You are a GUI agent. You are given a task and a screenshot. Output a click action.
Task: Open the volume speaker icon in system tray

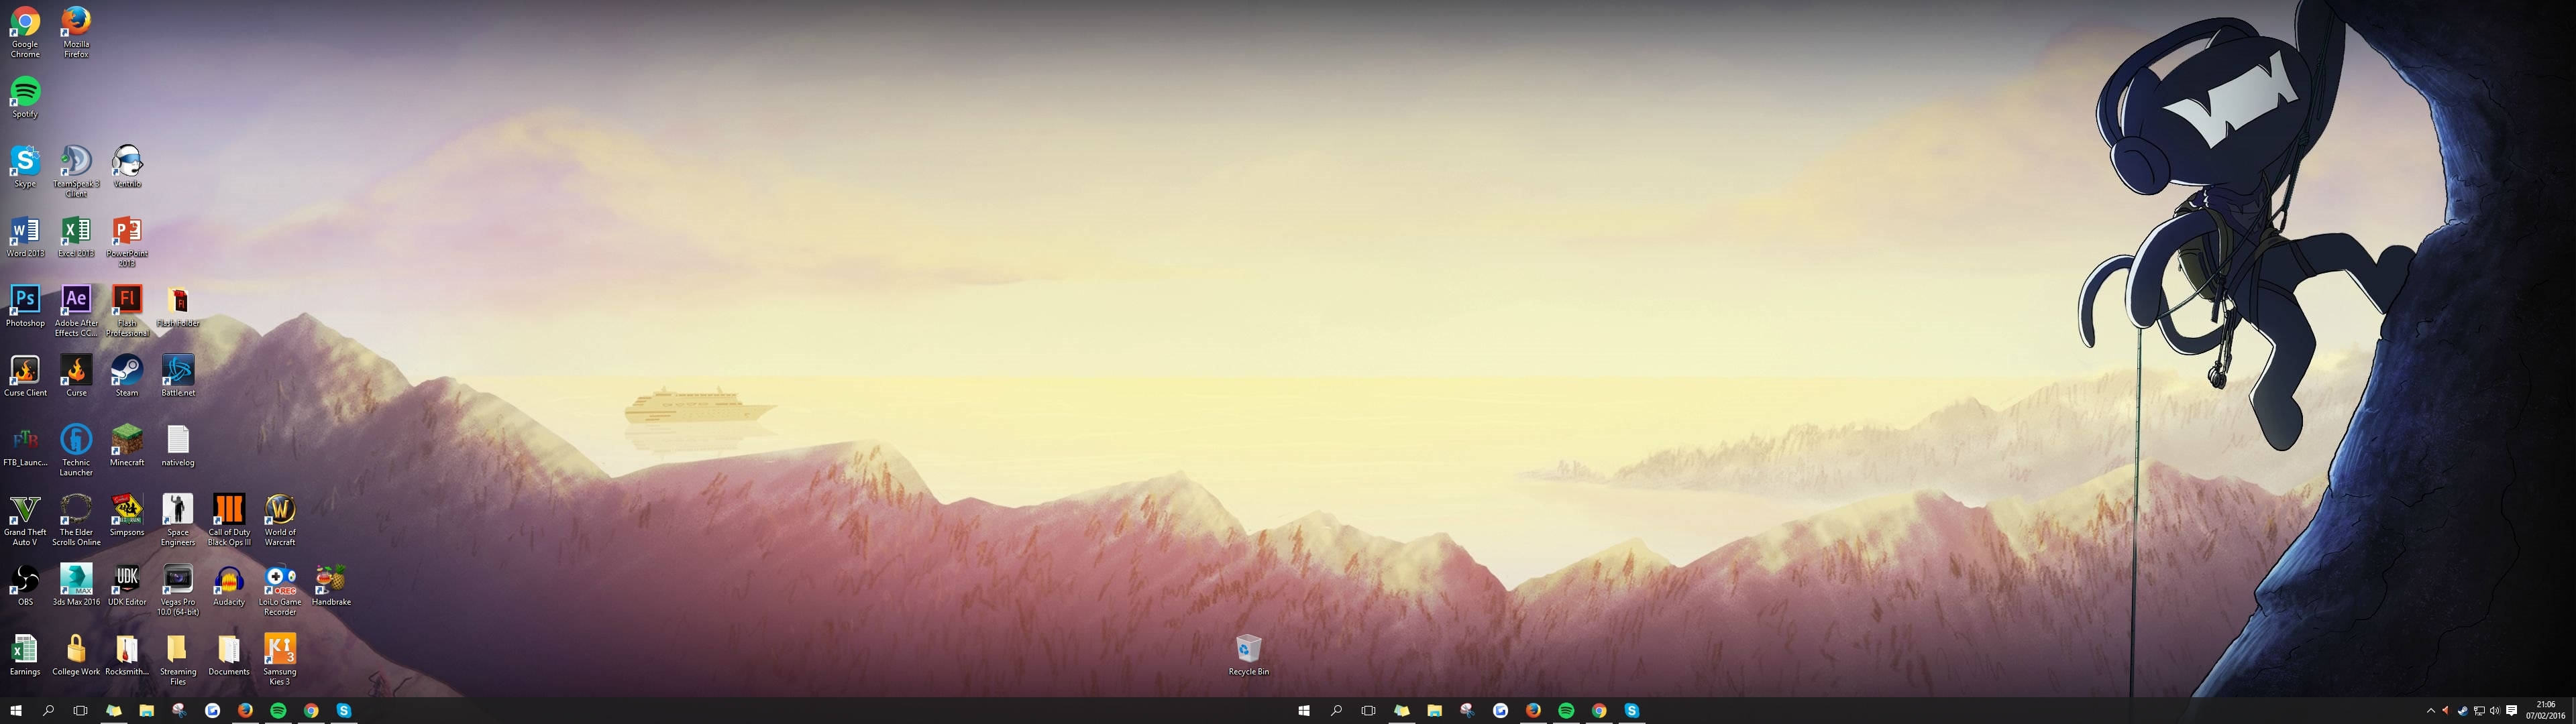pyautogui.click(x=2495, y=711)
